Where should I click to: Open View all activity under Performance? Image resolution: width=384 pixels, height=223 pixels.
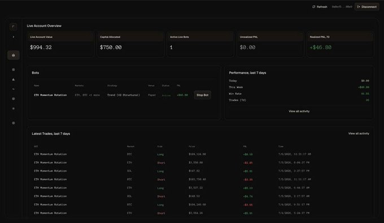coord(299,111)
